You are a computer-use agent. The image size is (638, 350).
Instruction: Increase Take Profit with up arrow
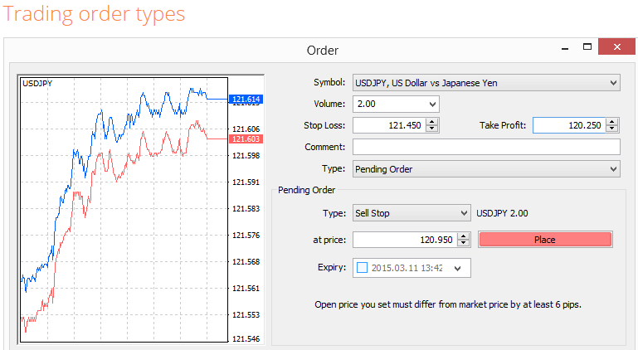pyautogui.click(x=612, y=122)
